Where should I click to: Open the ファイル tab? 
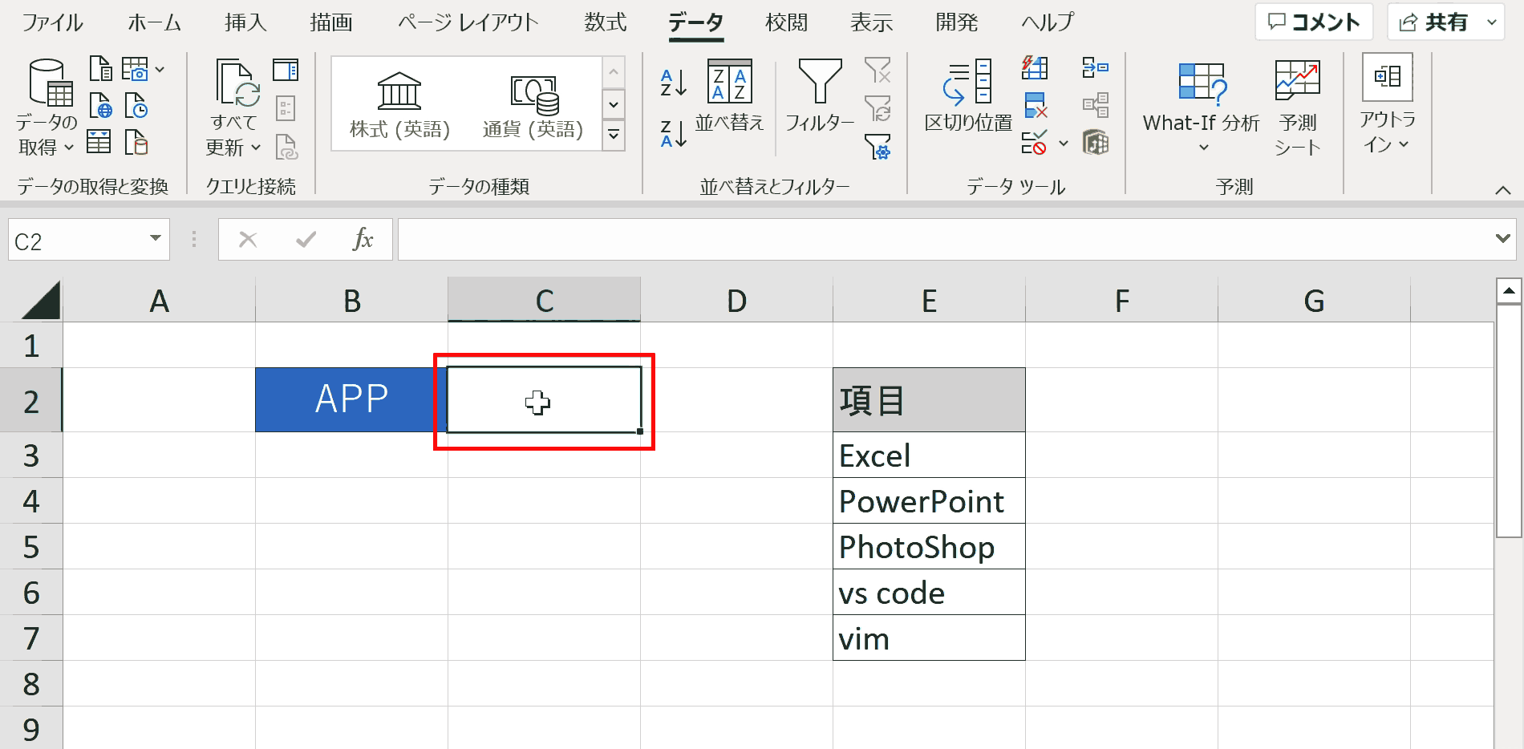[52, 22]
